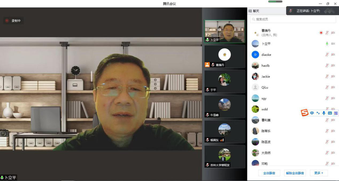Image resolution: width=339 pixels, height=181 pixels.
Task: Open the Sogou toolbox grid icon
Action: pos(336,113)
